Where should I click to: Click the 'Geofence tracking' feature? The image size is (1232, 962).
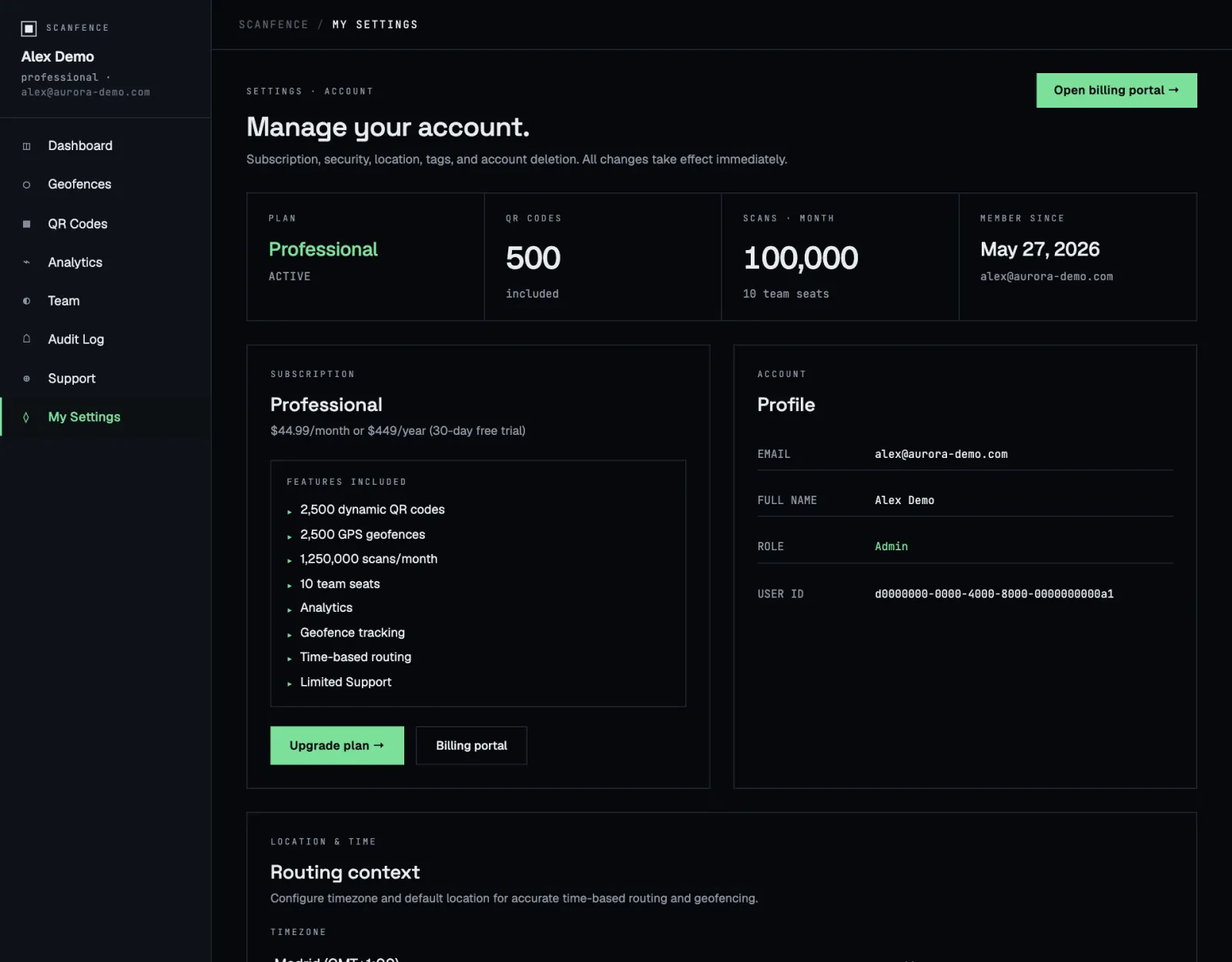click(352, 633)
